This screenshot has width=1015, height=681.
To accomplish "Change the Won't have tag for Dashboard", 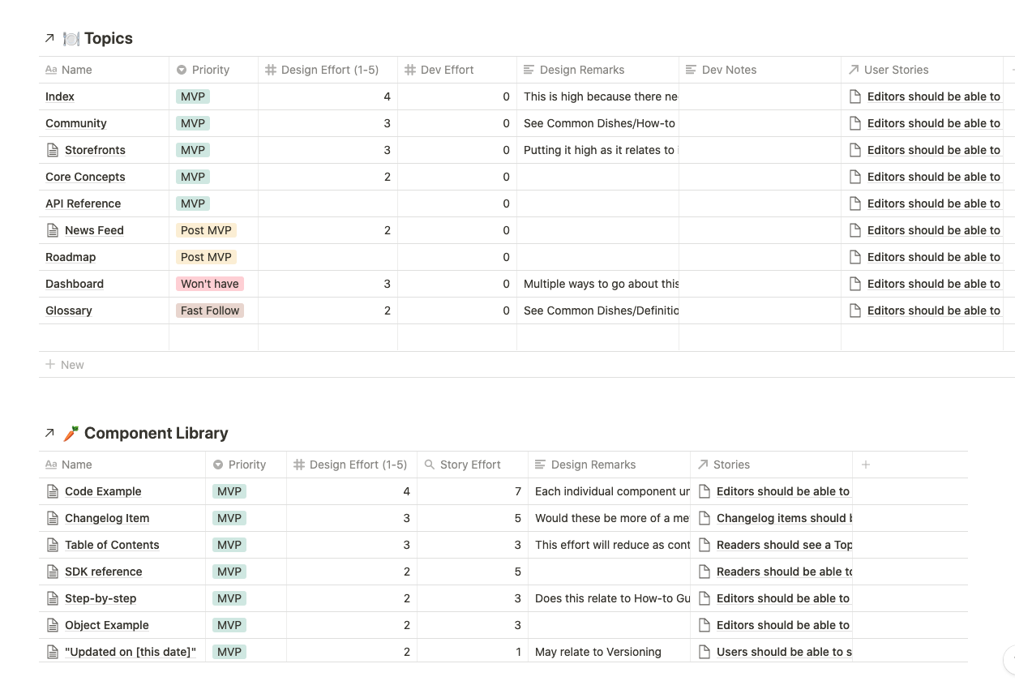I will pos(210,284).
